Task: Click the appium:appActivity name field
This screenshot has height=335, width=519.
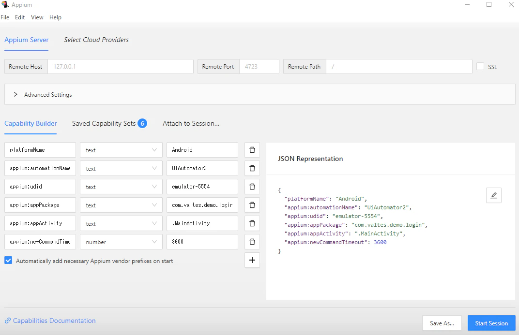Action: (x=40, y=223)
